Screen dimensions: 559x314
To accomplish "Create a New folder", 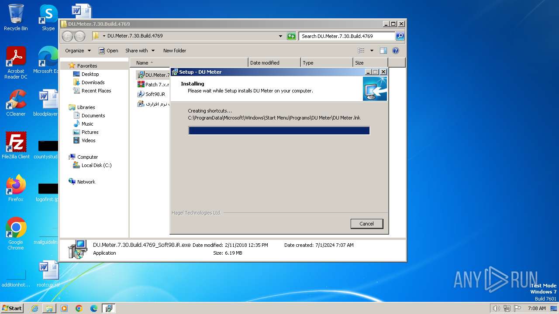I will point(174,51).
